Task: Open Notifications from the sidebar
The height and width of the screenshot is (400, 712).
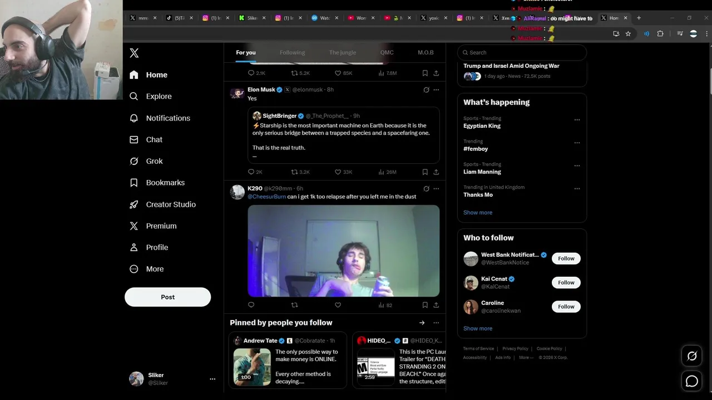Action: [x=160, y=118]
